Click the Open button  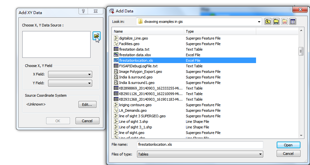pos(288,145)
